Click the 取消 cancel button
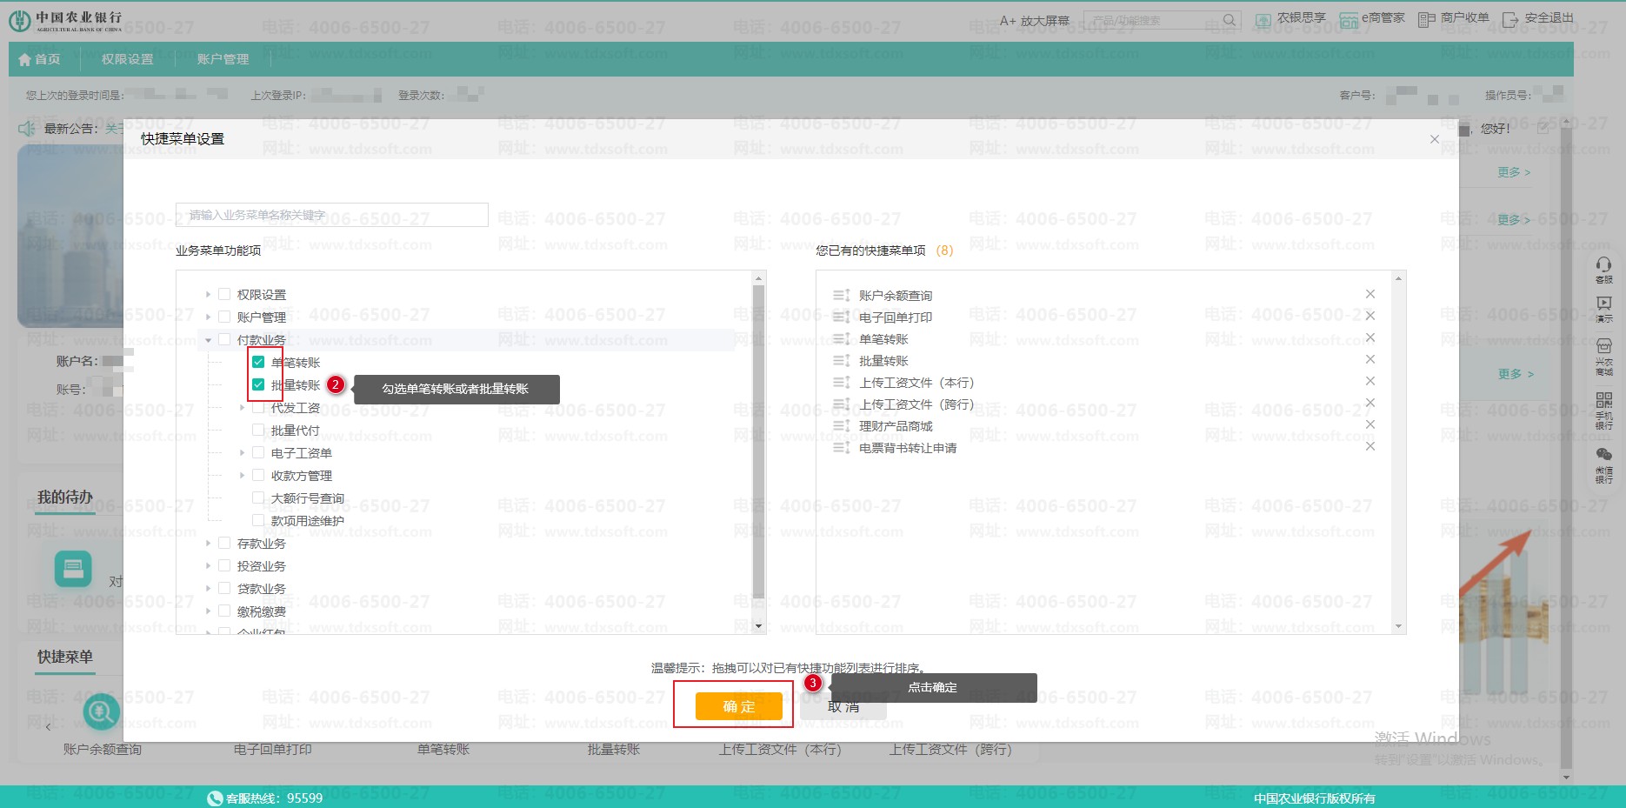 pos(843,706)
